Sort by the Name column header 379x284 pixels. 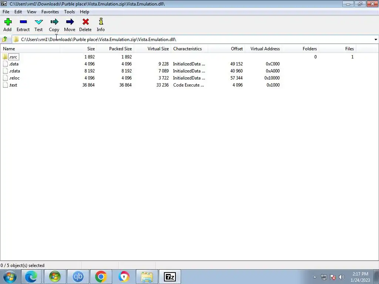[30, 48]
